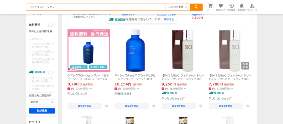Toggle the 送料無料 switch
Viewport: 283px width, 124px height.
51,25
